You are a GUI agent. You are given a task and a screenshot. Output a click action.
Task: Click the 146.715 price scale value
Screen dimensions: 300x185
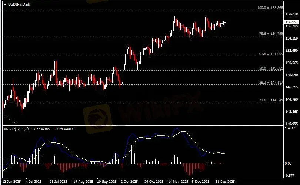pos(291,87)
